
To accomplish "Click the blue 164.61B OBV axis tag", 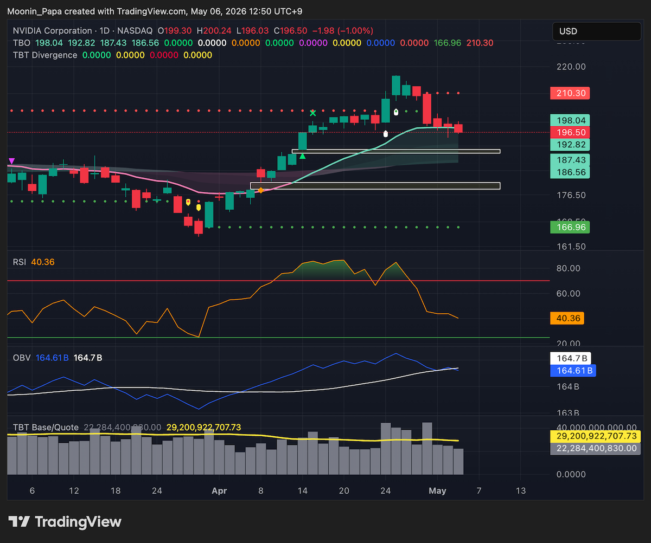I will [573, 371].
